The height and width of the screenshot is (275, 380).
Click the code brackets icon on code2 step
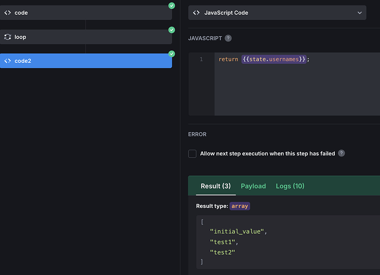click(x=8, y=61)
